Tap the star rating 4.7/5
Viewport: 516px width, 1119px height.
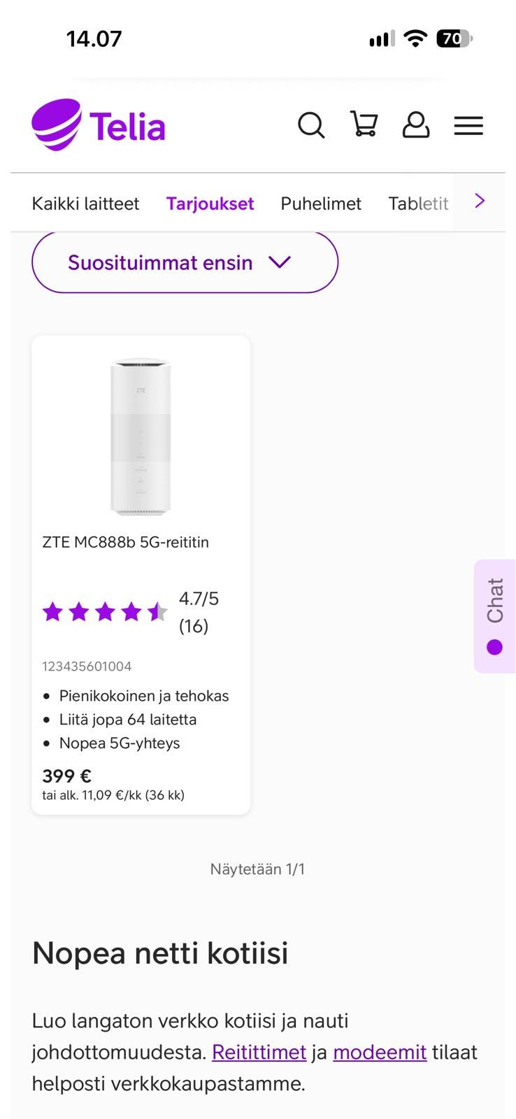131,612
